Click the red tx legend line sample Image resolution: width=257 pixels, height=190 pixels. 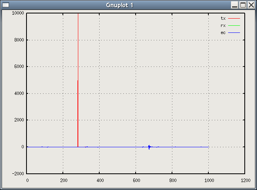[234, 18]
